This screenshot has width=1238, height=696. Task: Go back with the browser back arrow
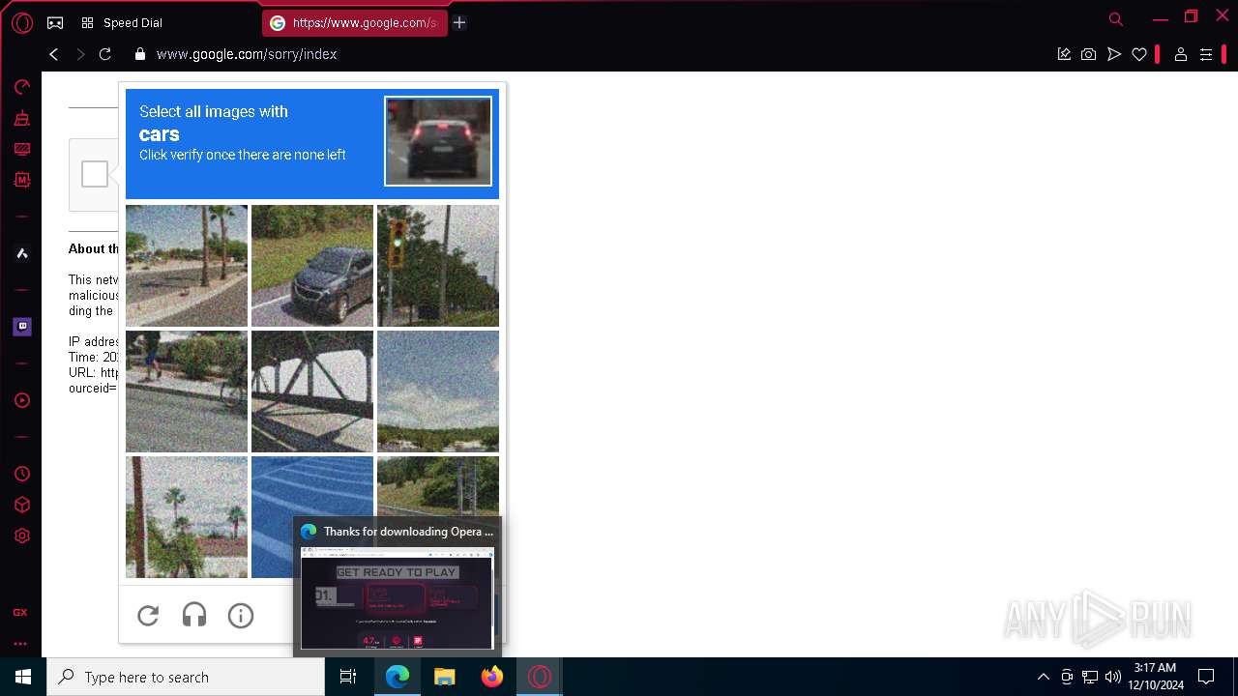[54, 54]
